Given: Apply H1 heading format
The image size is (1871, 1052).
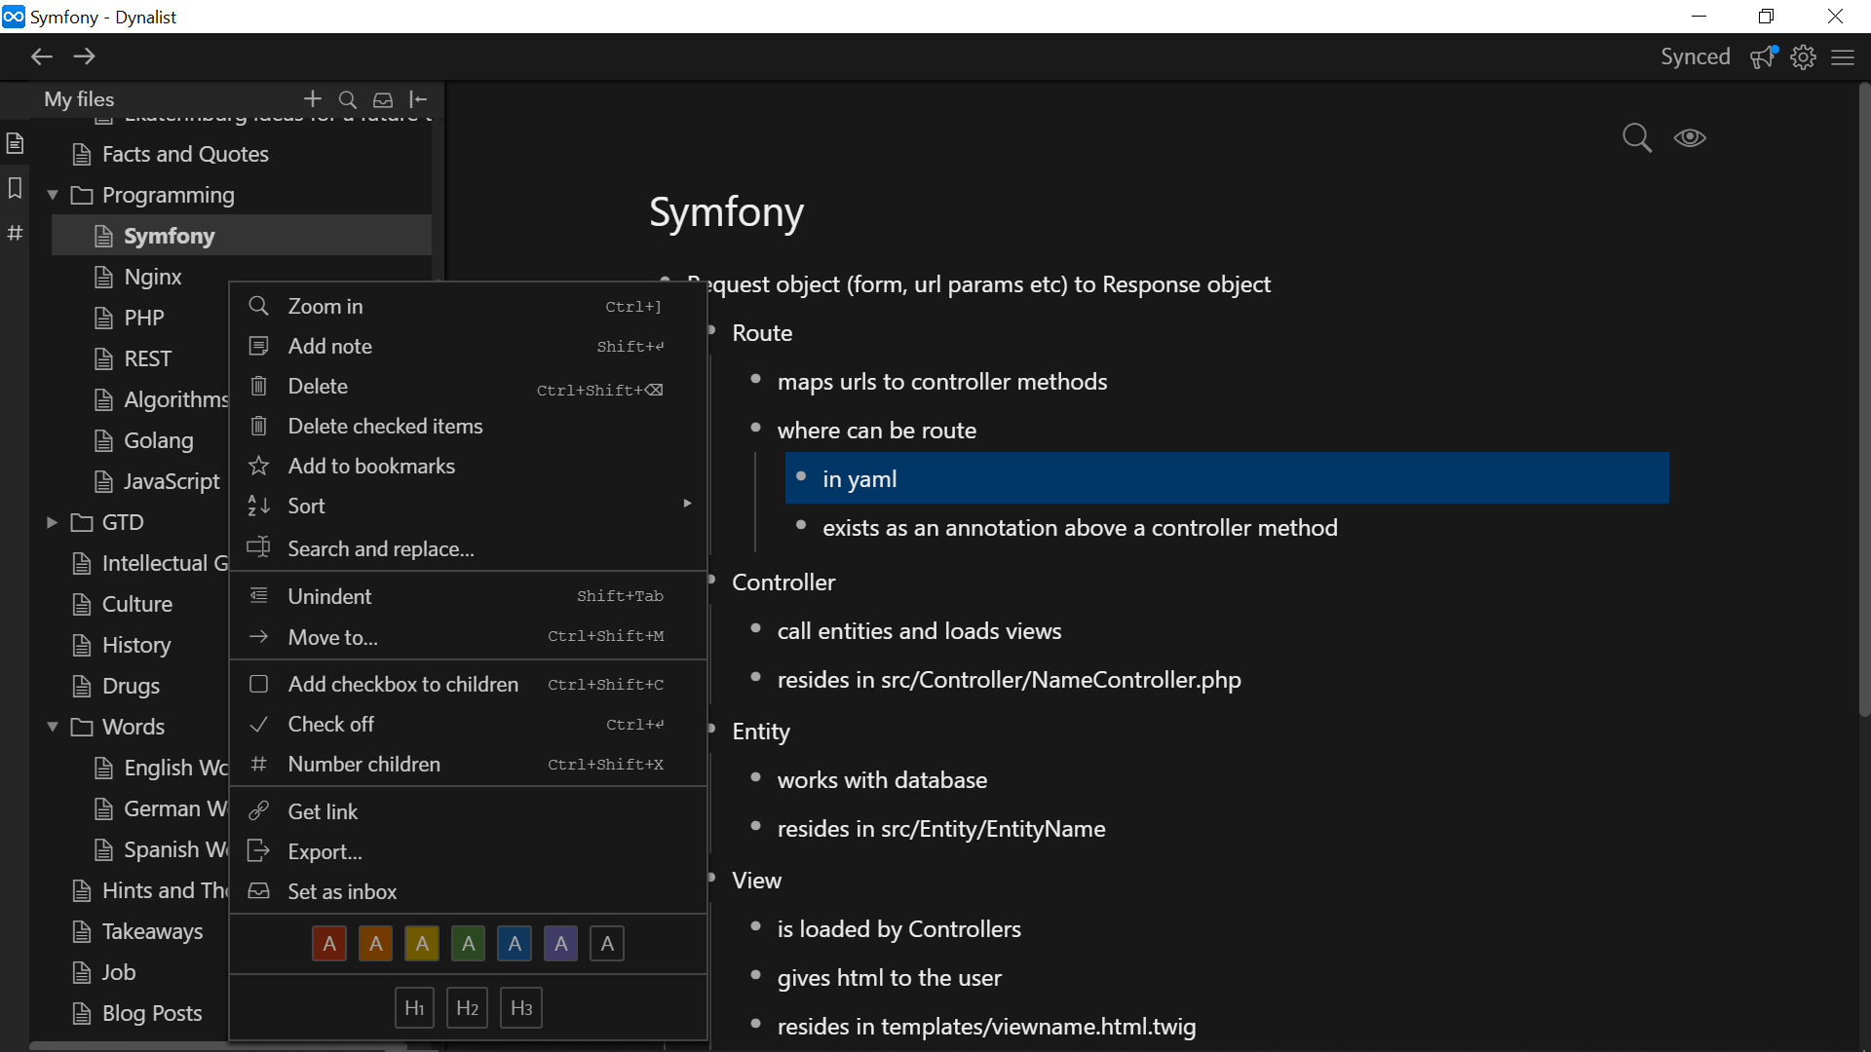Looking at the screenshot, I should 414,1008.
